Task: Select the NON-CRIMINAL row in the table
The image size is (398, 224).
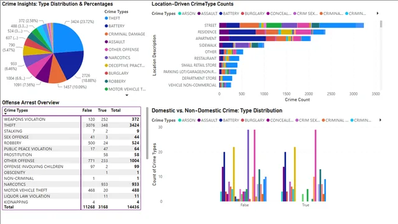Action: coord(72,179)
